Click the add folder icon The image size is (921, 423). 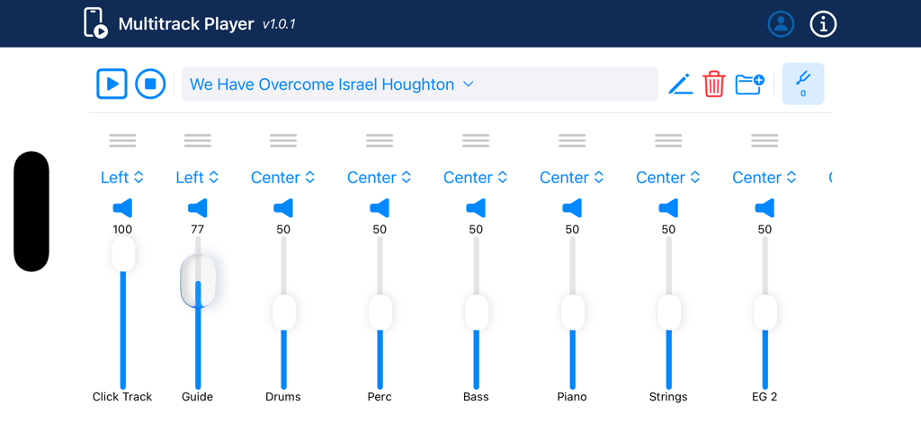[x=749, y=84]
